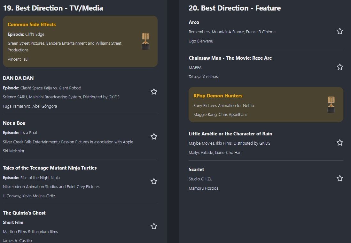351x243 pixels.
Task: Click the star beside Tales of the Teenage Mutant Ninja Turtles
Action: click(x=154, y=182)
